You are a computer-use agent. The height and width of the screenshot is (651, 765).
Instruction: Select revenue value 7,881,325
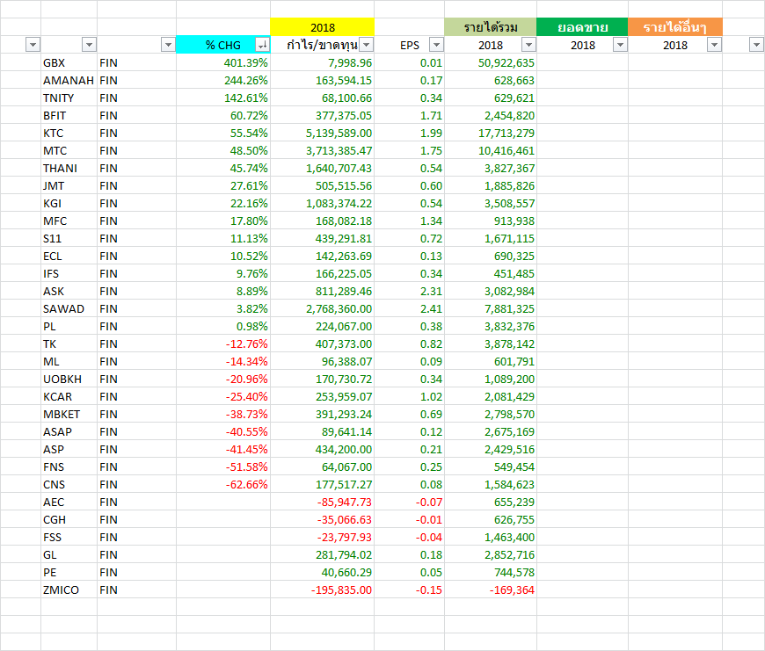pos(491,309)
